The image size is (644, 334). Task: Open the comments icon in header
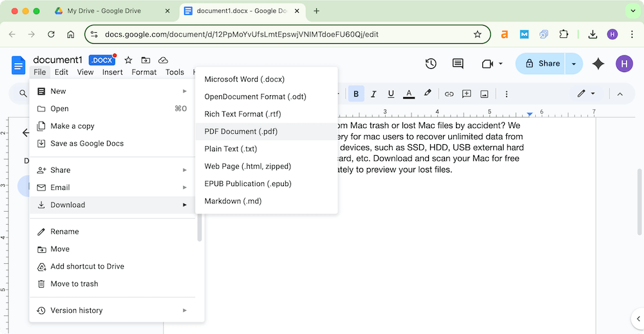point(458,64)
